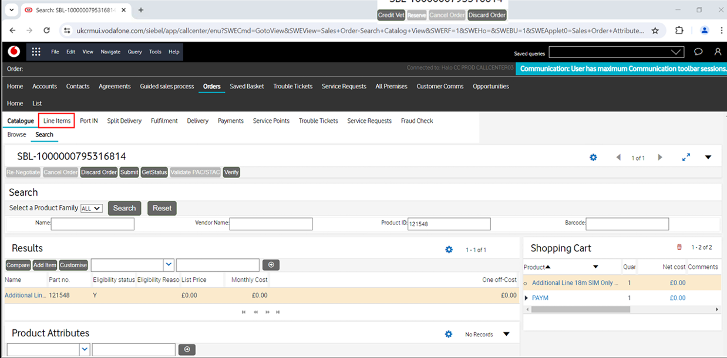
Task: Open the Tools menu
Action: coord(155,52)
